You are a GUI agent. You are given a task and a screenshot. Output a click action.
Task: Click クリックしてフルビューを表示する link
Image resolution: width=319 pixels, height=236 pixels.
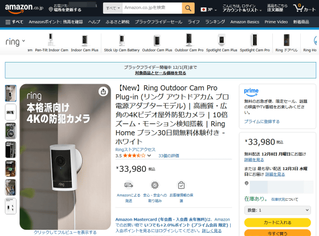click(65, 233)
